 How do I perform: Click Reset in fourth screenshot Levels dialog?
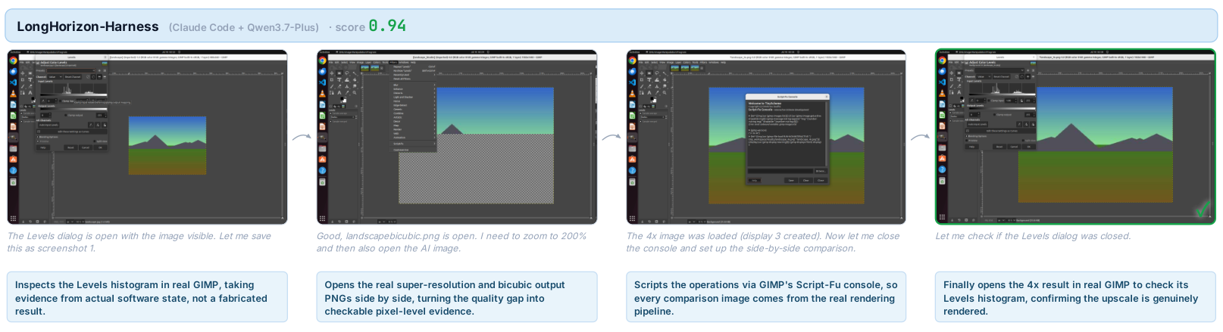999,147
